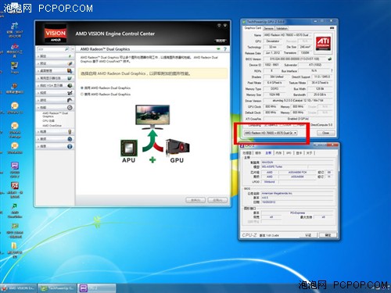Select the disable AMD Radeon Dual Graphics radio
The width and height of the screenshot is (391, 293).
pyautogui.click(x=82, y=95)
